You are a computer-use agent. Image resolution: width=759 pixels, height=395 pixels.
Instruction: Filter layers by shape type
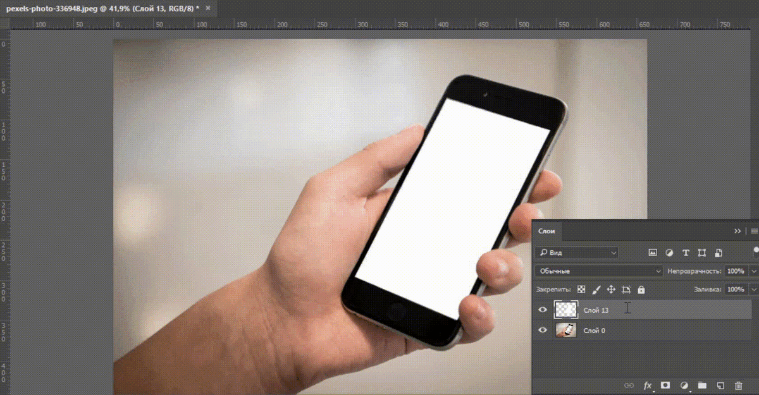click(702, 253)
